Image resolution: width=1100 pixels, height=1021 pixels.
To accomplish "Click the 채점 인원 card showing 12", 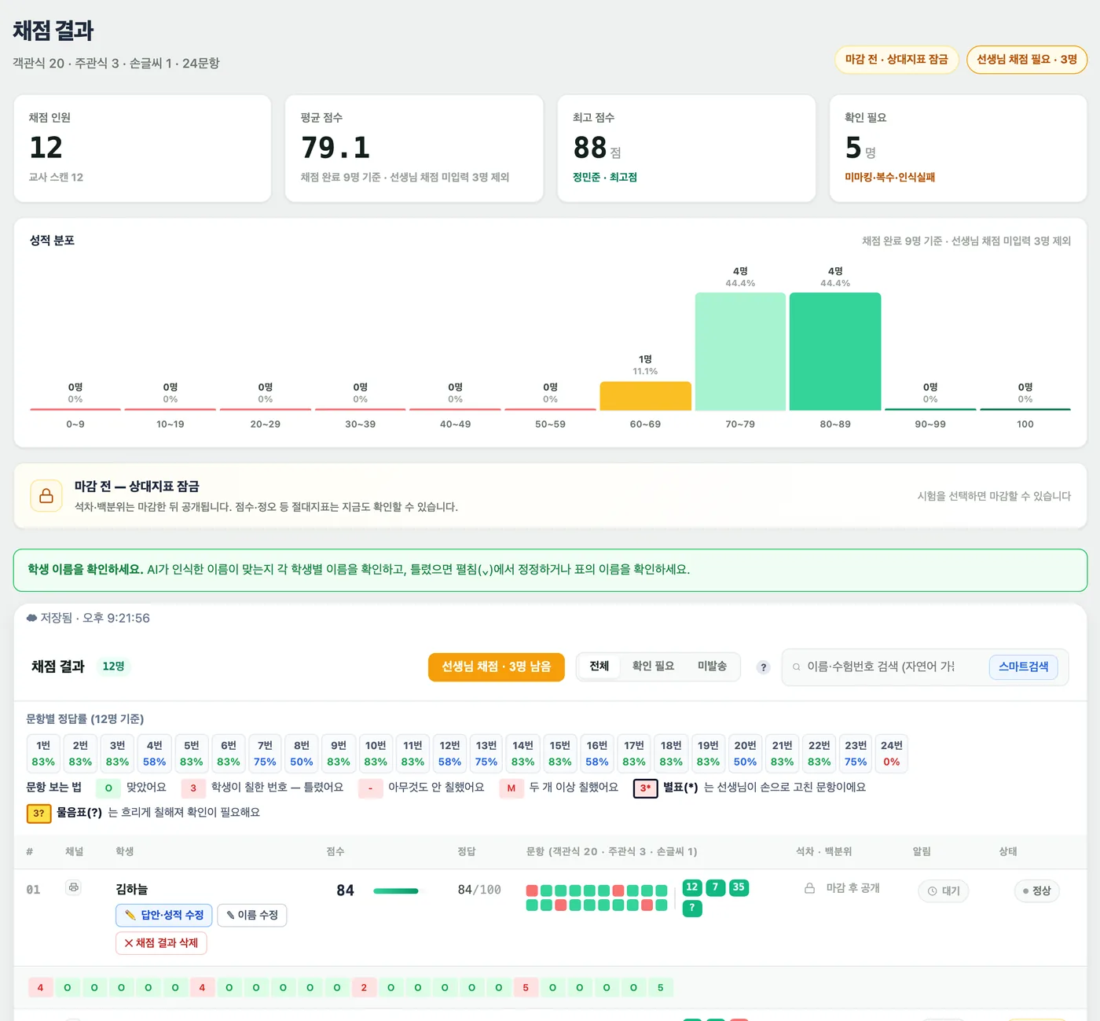I will [x=142, y=149].
